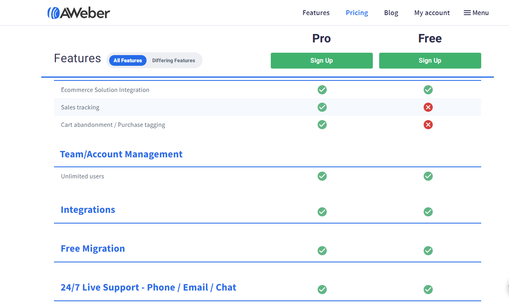The width and height of the screenshot is (509, 304).
Task: Click the 24/7 Live Support heading
Action: 148,287
